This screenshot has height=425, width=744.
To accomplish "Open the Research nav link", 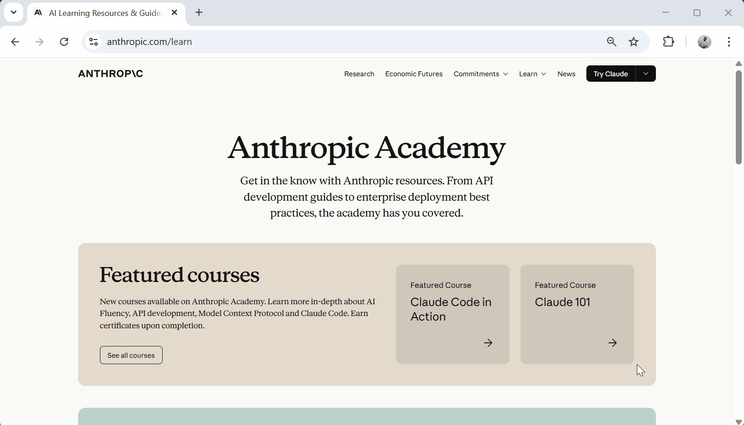I will click(x=359, y=74).
